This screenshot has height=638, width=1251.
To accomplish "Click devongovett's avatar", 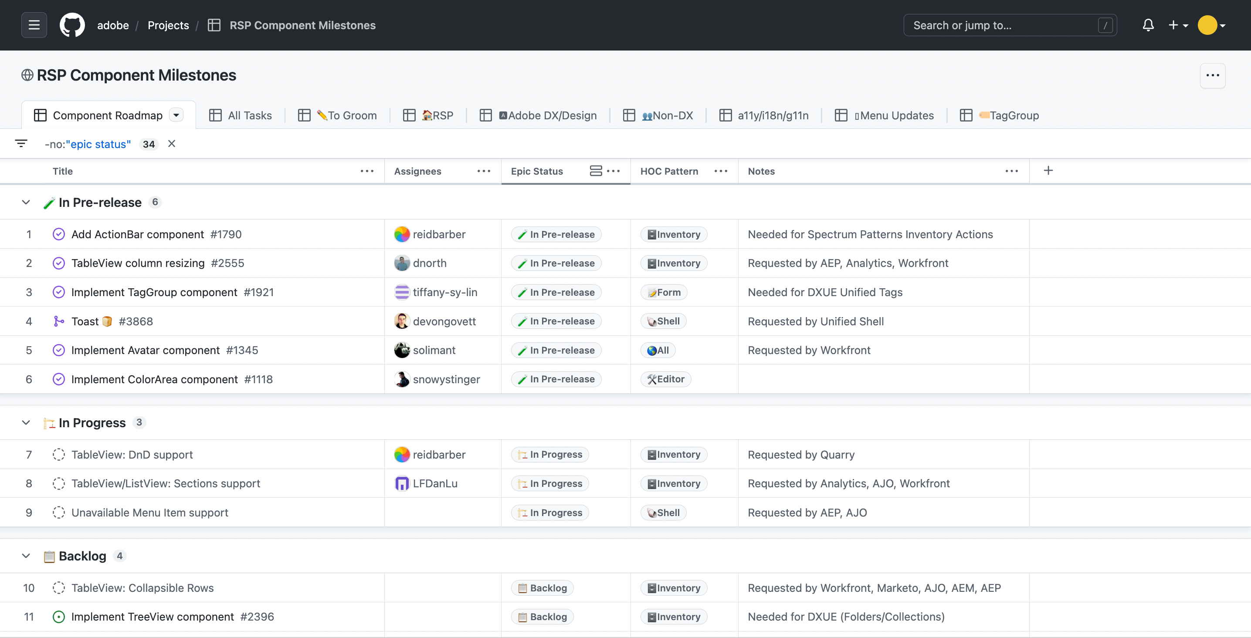I will (x=402, y=321).
